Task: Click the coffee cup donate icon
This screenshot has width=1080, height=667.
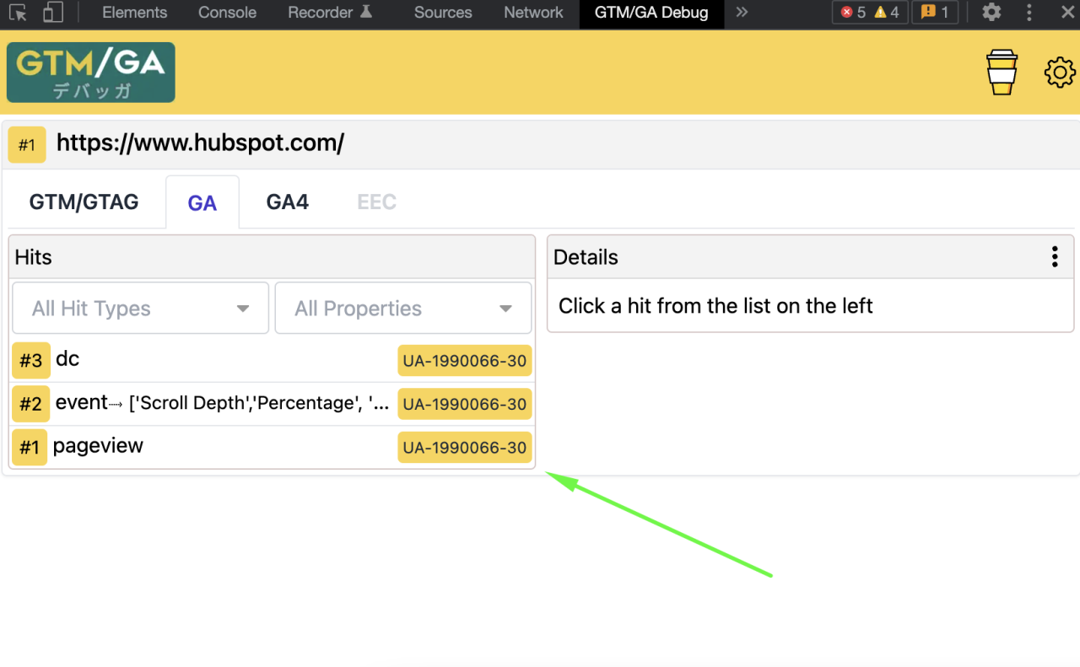Action: [x=1002, y=73]
